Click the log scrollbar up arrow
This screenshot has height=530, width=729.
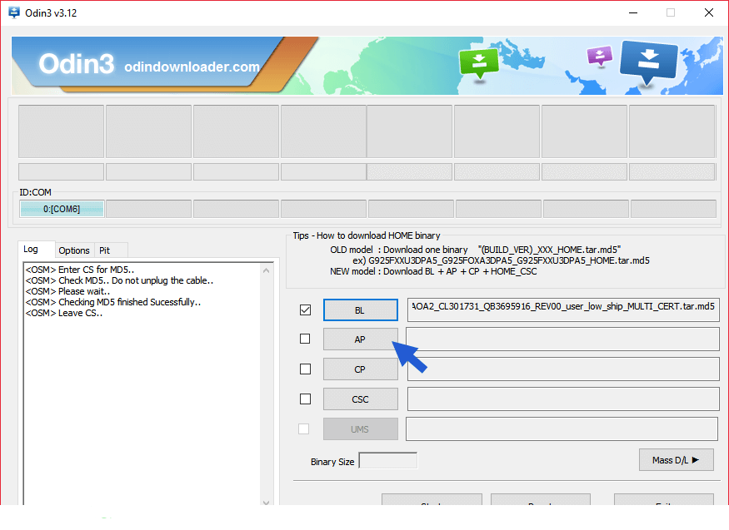(x=266, y=270)
